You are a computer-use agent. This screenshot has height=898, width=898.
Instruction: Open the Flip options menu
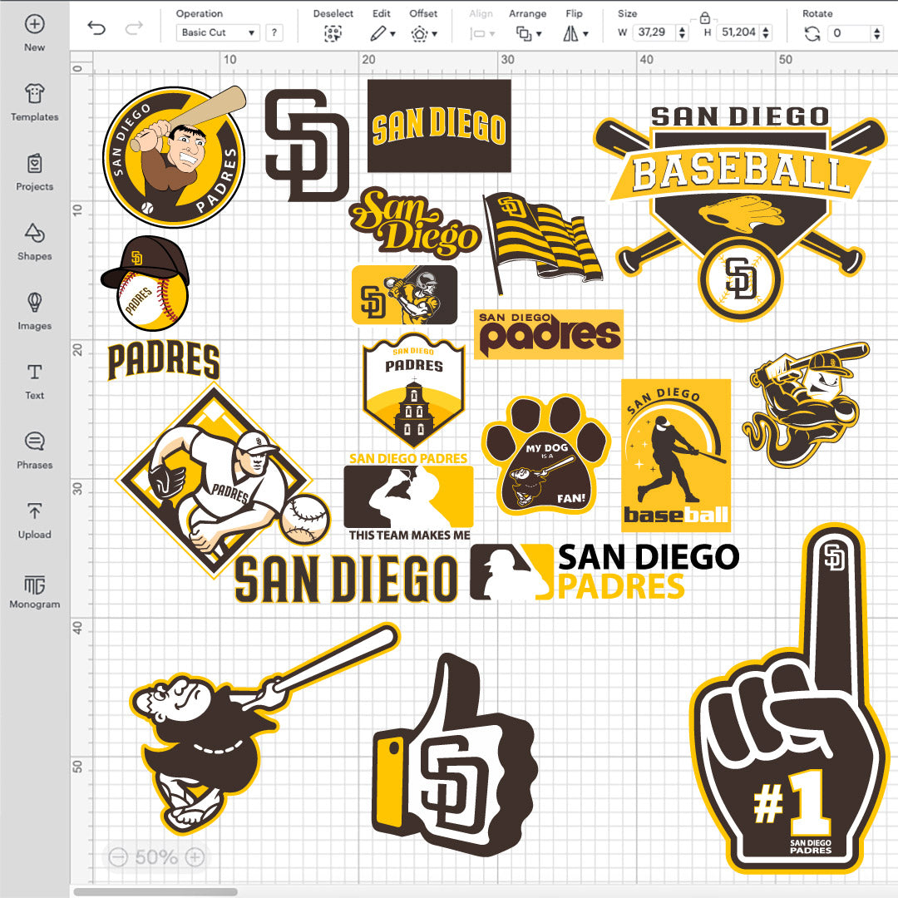pyautogui.click(x=575, y=33)
